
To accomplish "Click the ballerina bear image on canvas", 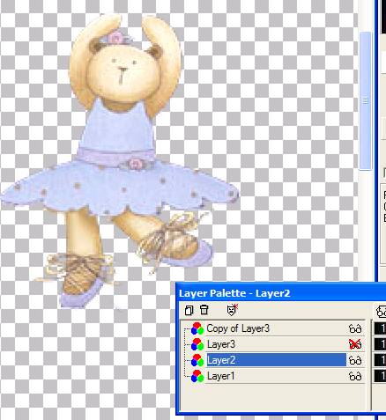I will (121, 161).
